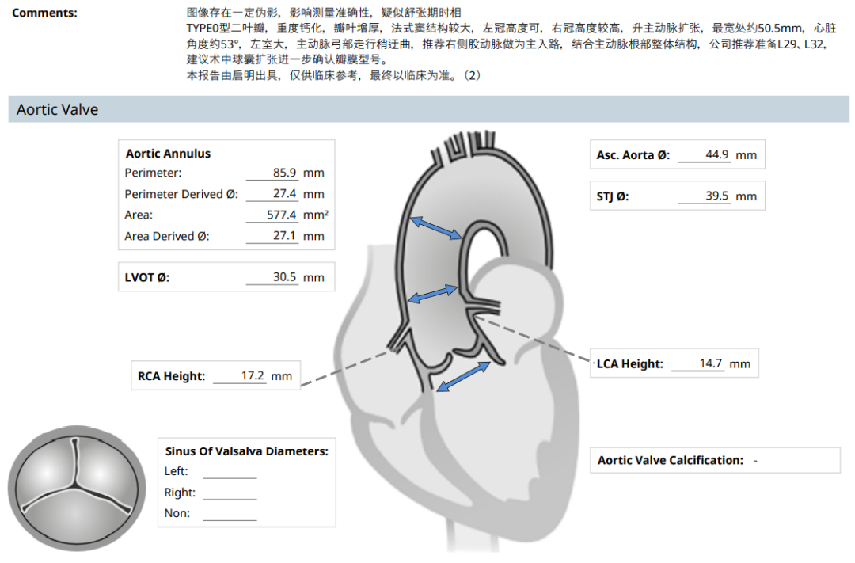Click the ascending aorta blue diameter arrow

point(436,226)
